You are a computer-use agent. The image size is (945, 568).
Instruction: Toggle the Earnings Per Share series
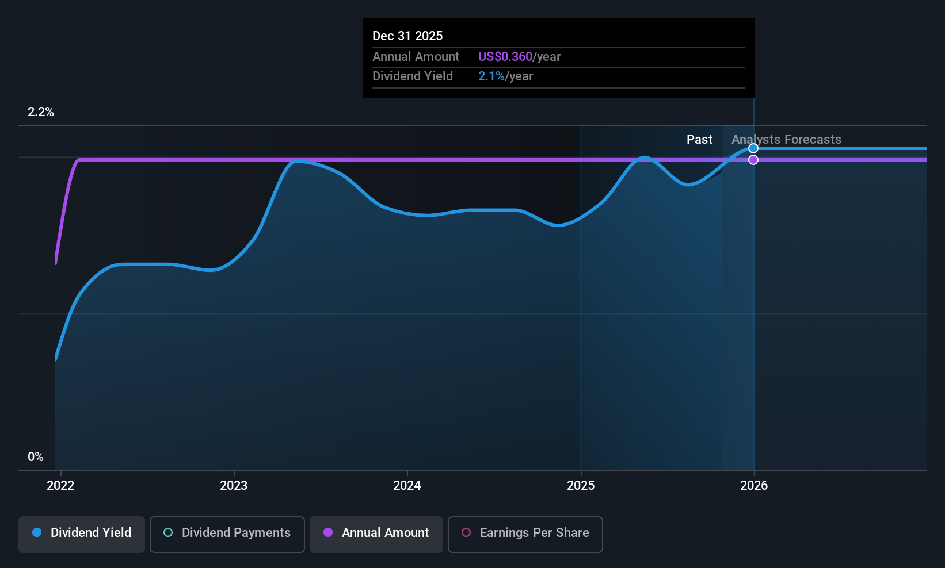(525, 535)
